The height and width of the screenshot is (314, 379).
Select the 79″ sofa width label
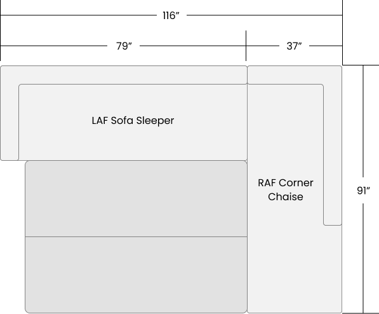coord(124,46)
